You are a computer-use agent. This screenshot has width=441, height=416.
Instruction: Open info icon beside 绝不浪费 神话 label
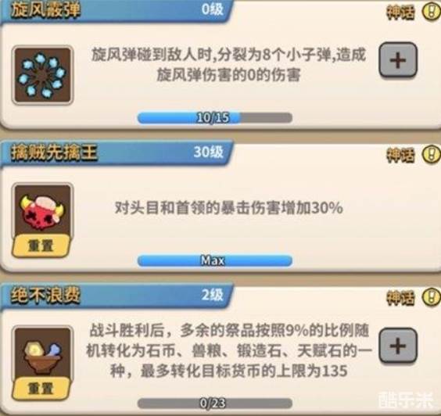click(x=432, y=296)
